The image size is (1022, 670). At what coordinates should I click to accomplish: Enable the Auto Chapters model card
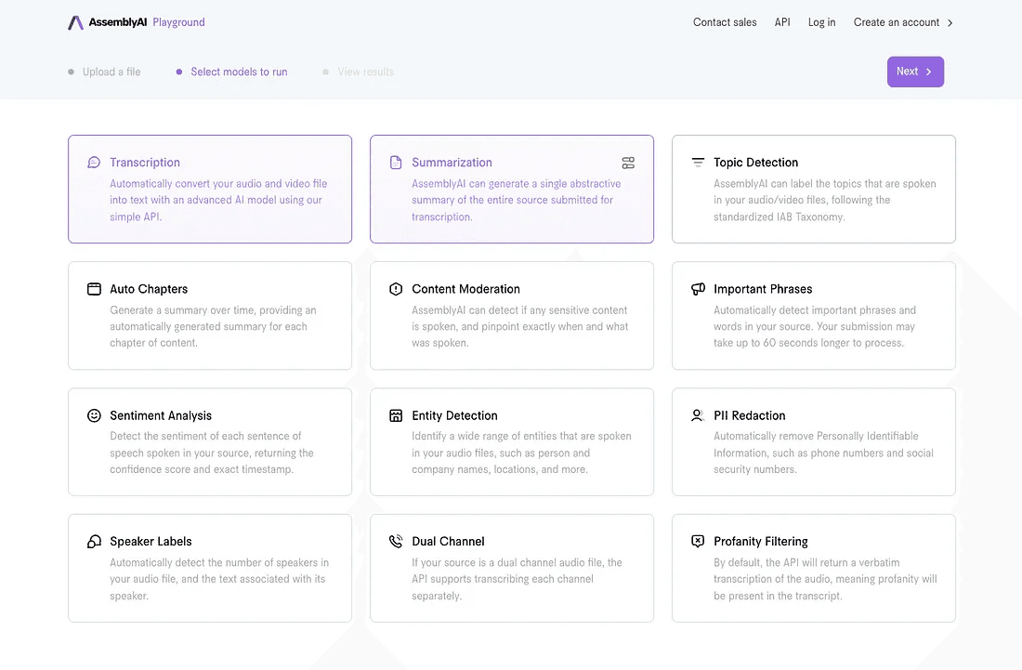coord(210,315)
